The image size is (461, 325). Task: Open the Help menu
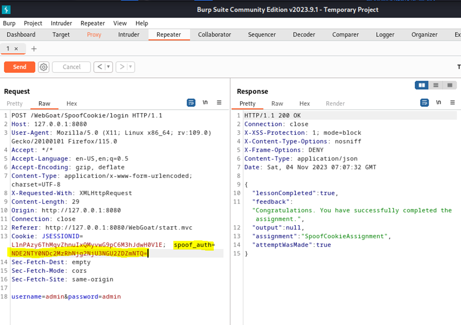click(x=141, y=23)
